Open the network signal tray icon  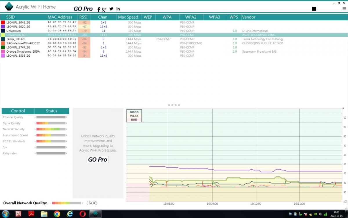click(326, 214)
